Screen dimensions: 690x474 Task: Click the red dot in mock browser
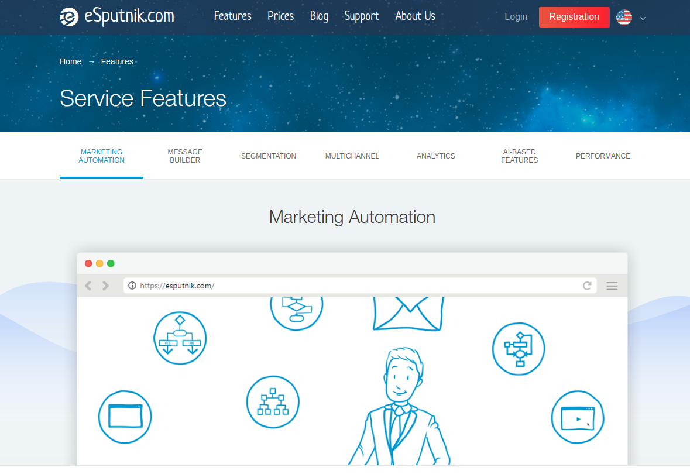88,263
